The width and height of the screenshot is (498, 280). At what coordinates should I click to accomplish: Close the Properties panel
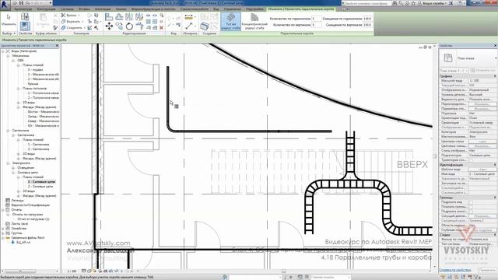[495, 46]
